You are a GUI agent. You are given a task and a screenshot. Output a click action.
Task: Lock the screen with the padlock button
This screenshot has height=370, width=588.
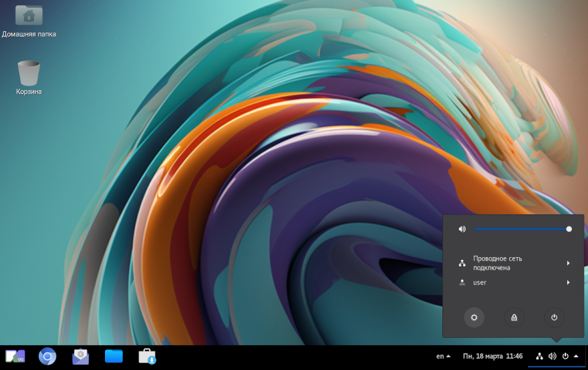tap(514, 317)
